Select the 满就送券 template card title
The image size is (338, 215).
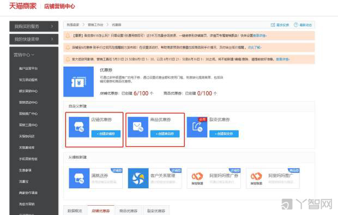[x=99, y=176]
